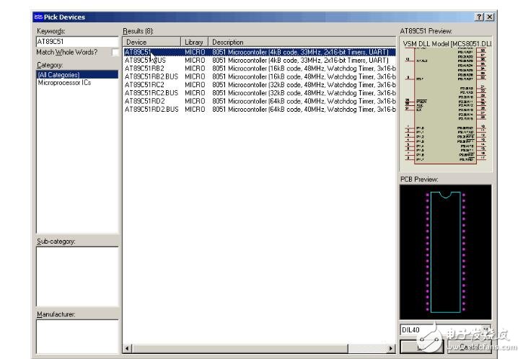Click the help question mark button
This screenshot has height=359, width=523.
point(480,17)
